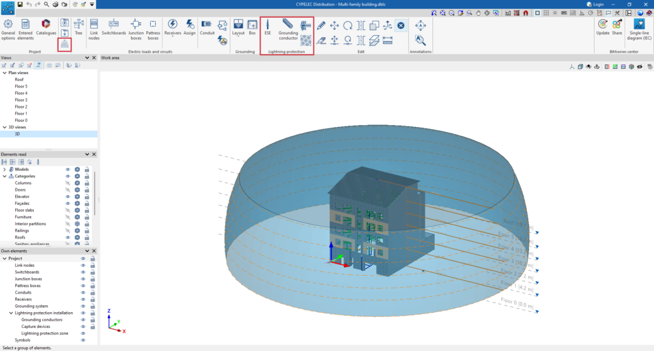Toggle visibility of Façades category
Image resolution: width=654 pixels, height=351 pixels.
click(68, 204)
